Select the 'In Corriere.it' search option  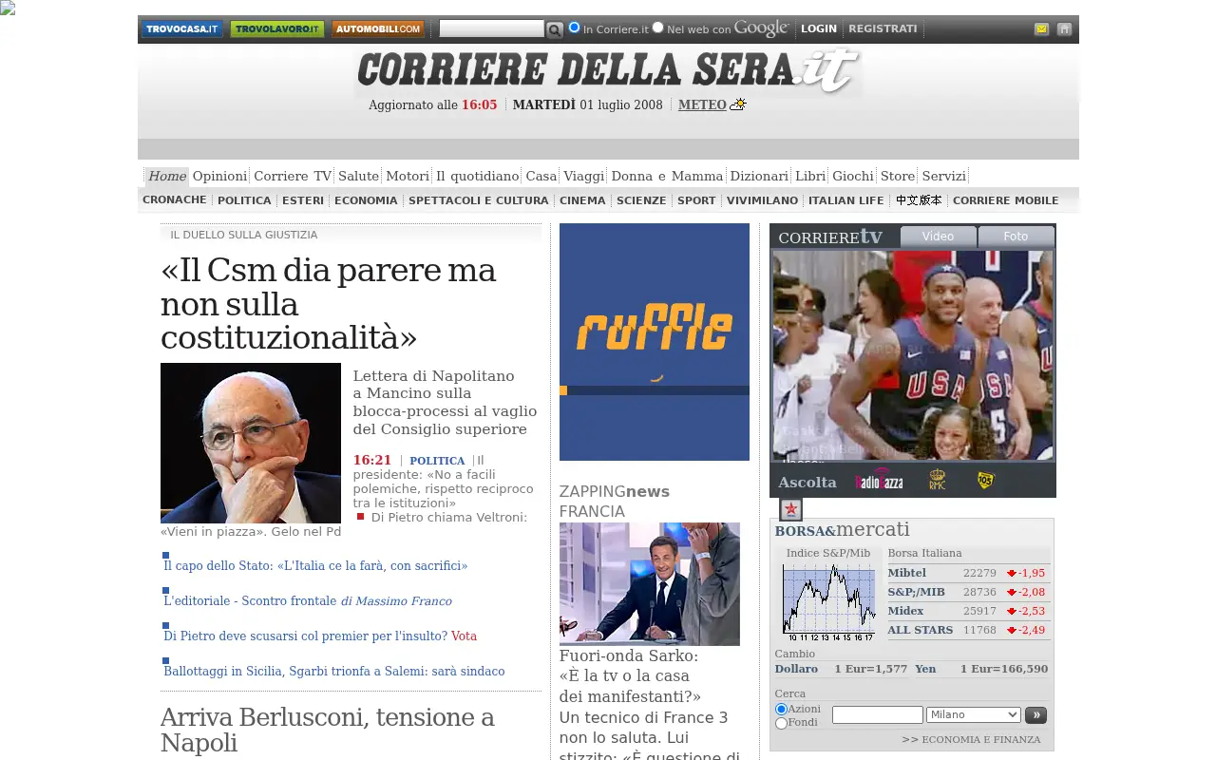click(574, 27)
